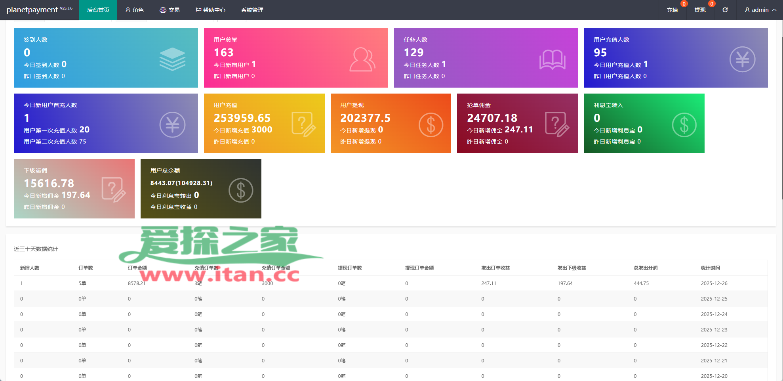Screen dimensions: 783x381
Task: Click the yen icon on recharge users card
Action: coord(742,59)
